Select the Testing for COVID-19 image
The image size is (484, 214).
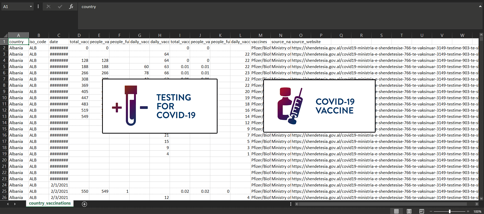click(x=160, y=106)
